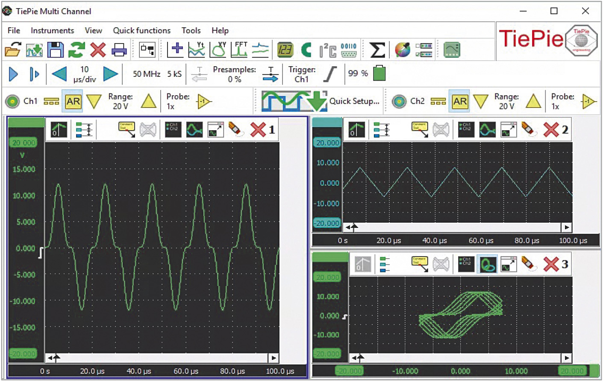Click the green refresh arrows icon
Viewport: 603px width, 382px height.
(x=76, y=50)
